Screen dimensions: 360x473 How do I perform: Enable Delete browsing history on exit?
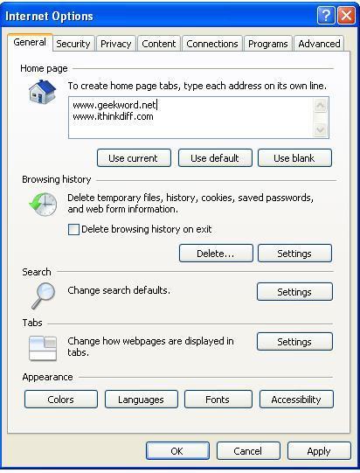point(73,229)
